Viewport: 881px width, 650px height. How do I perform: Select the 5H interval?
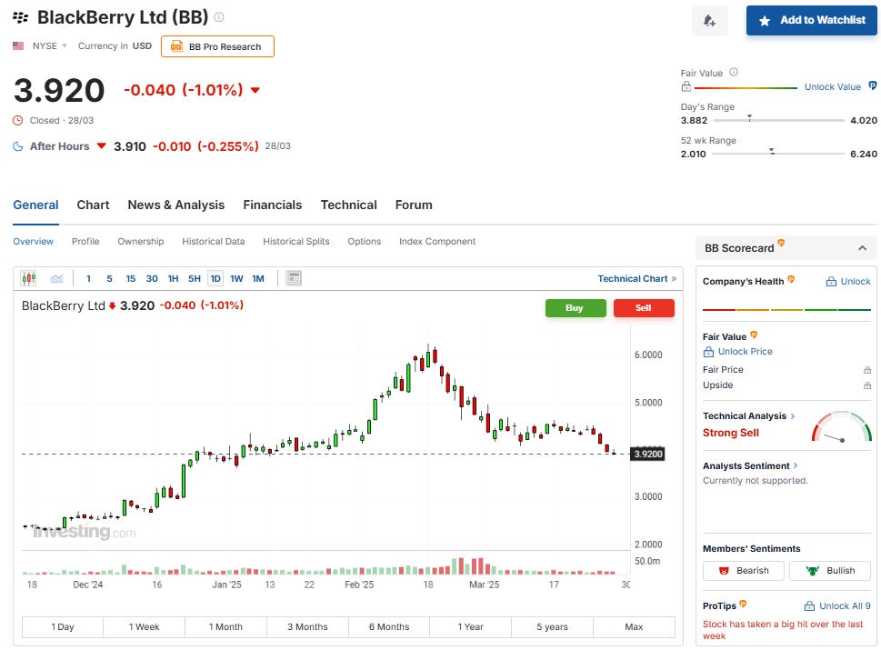(x=195, y=279)
